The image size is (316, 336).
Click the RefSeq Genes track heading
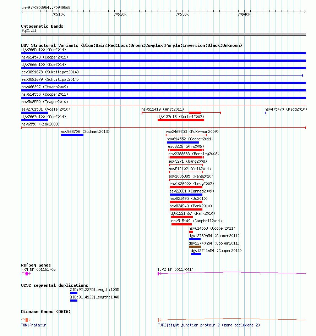[36, 265]
